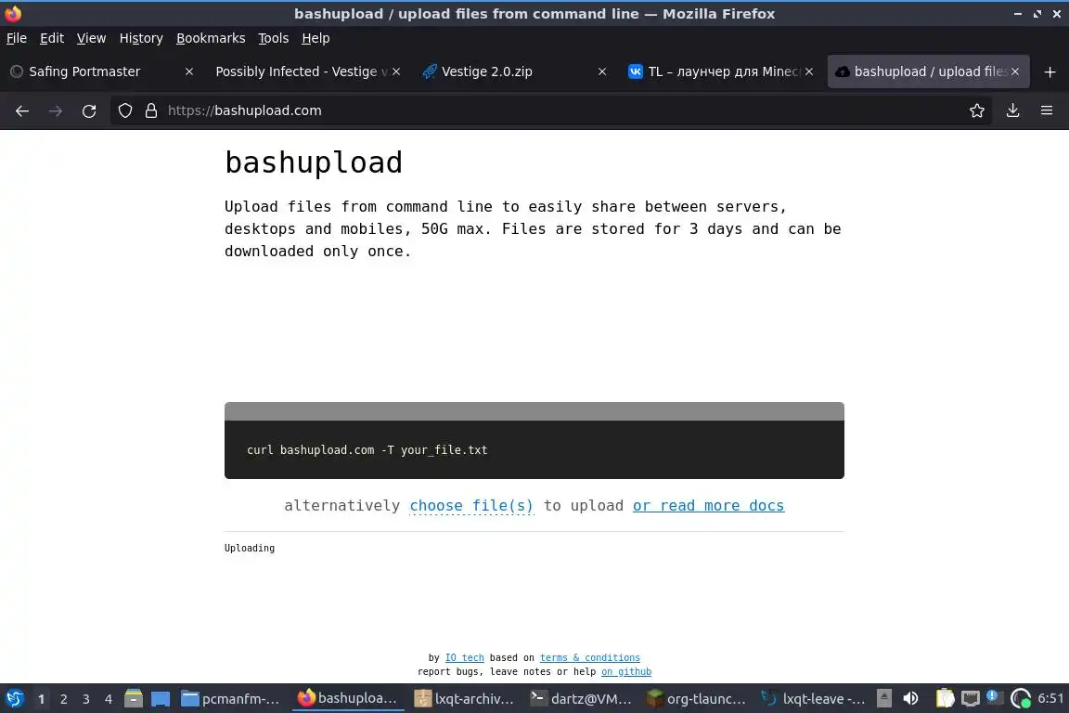
Task: Open the volume speaker control
Action: (x=911, y=699)
